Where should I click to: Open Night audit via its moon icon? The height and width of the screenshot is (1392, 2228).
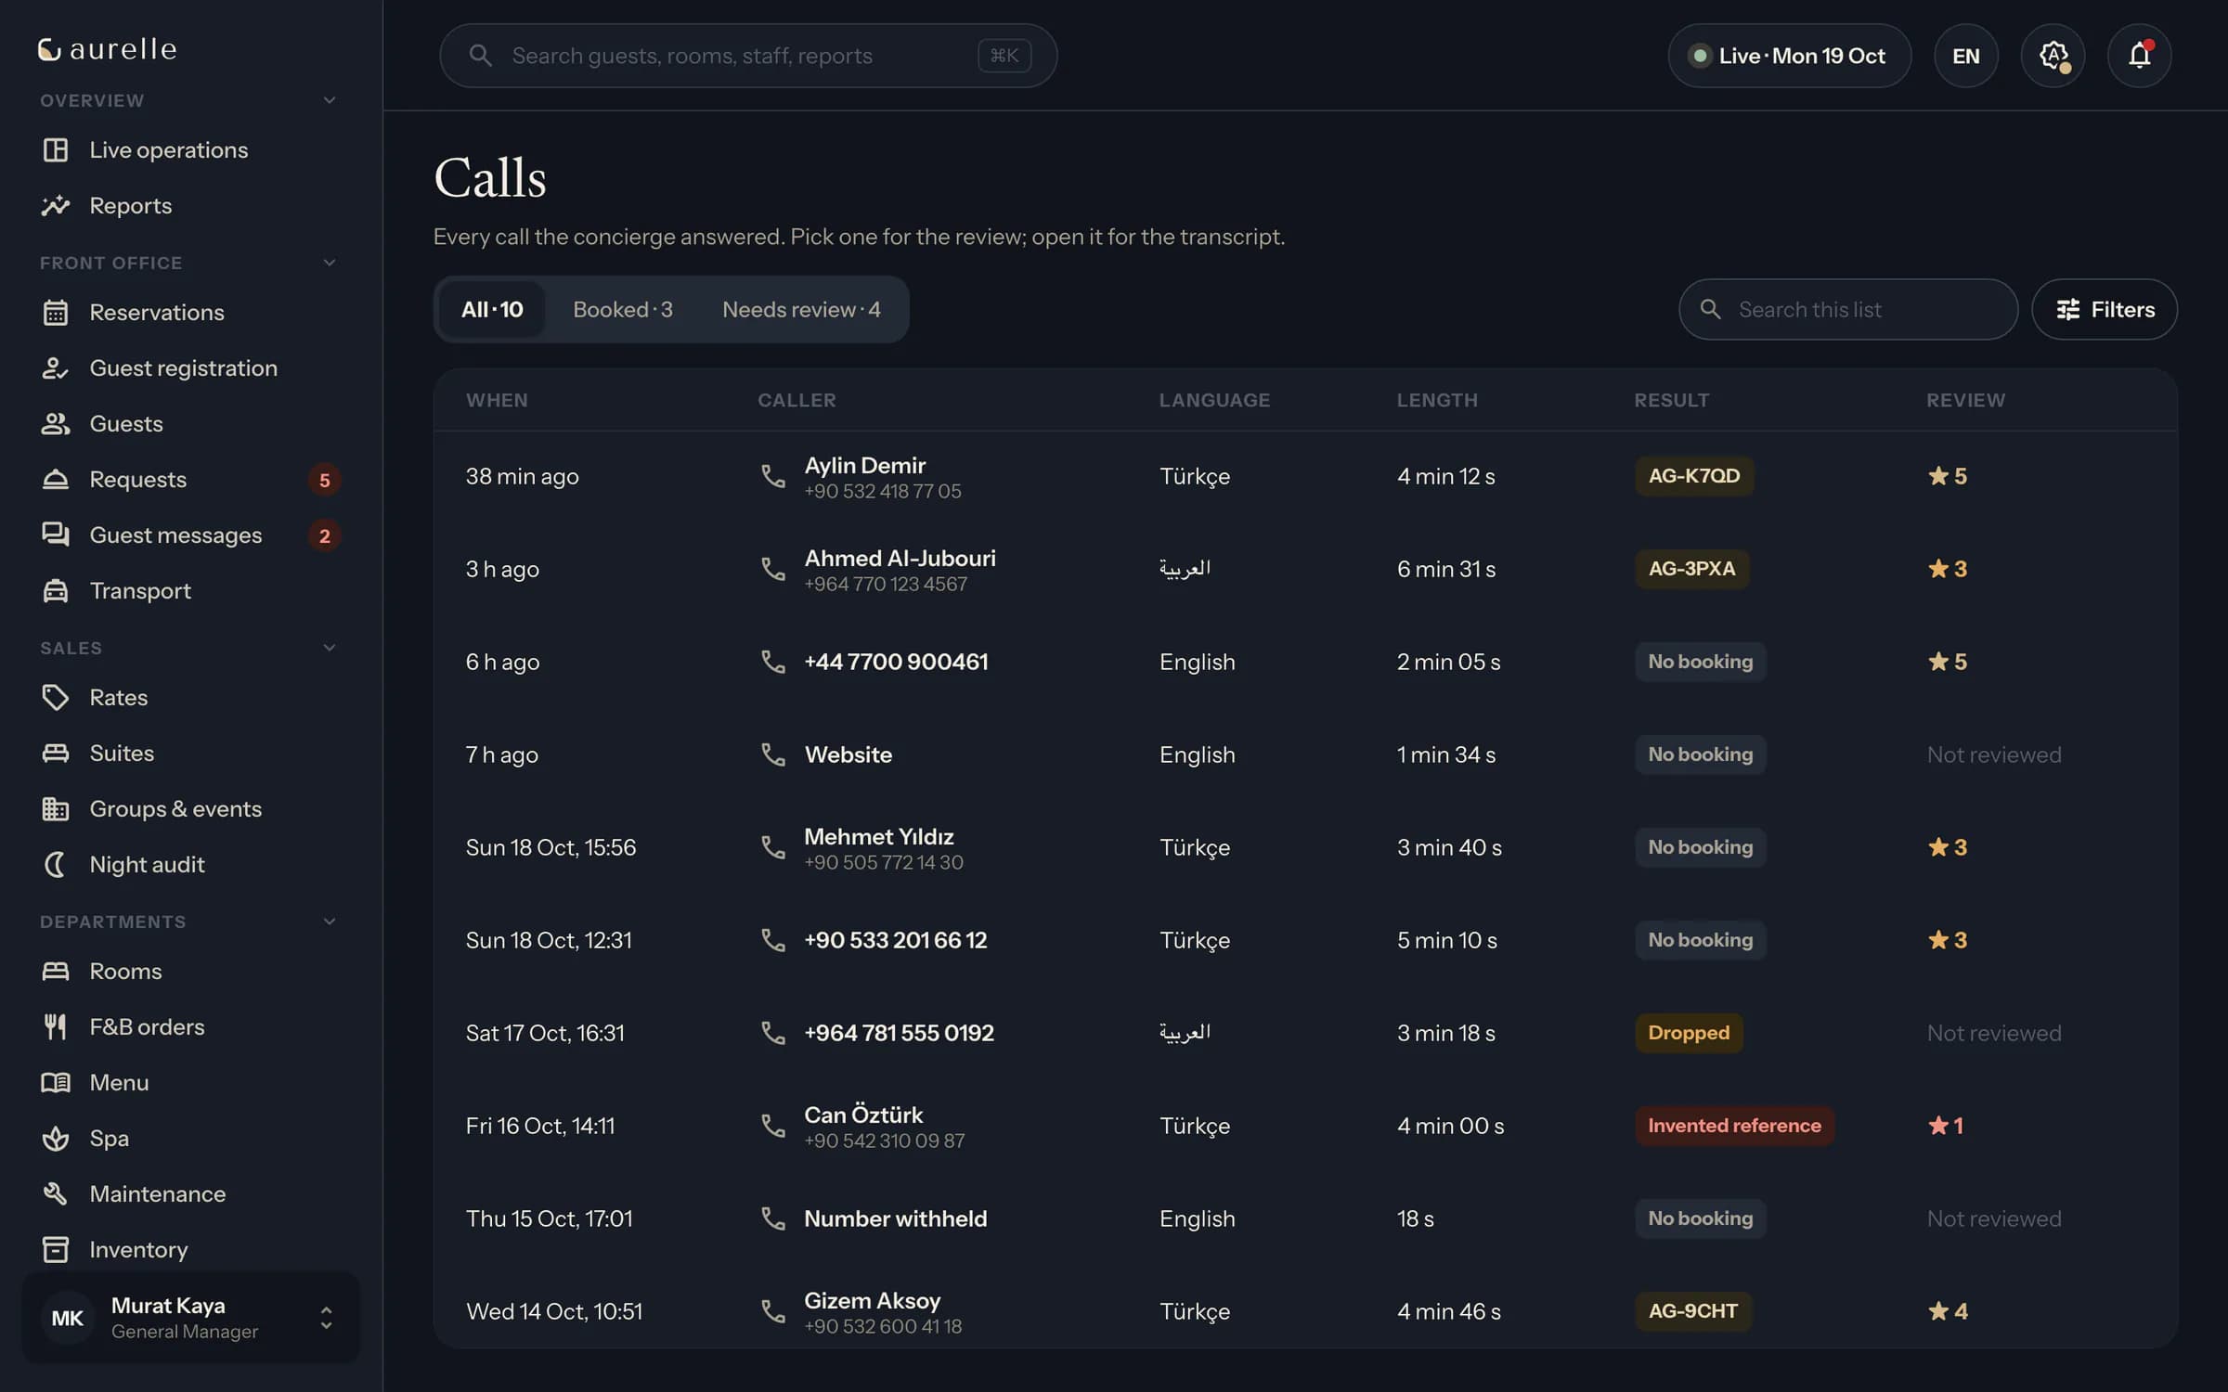(55, 864)
